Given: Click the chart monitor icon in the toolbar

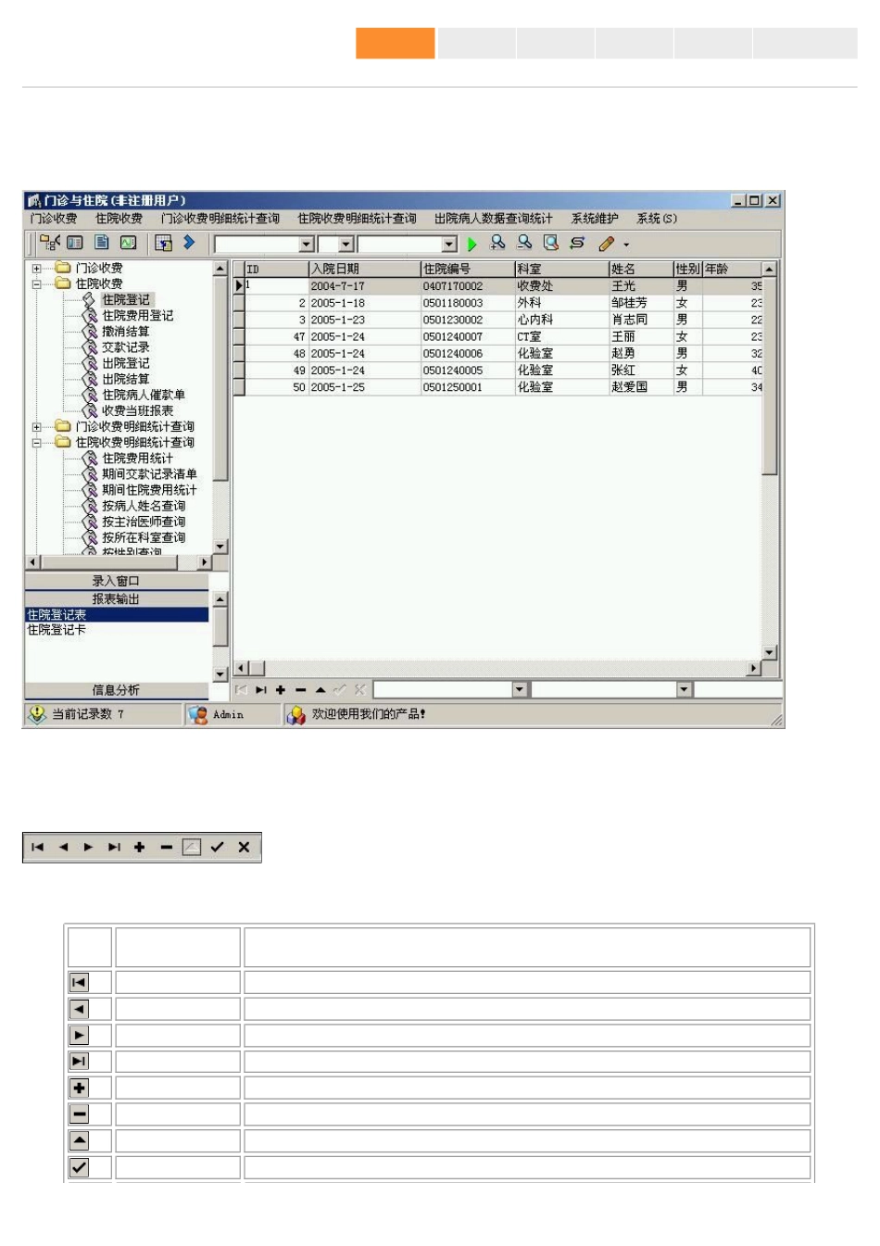Looking at the screenshot, I should (128, 243).
